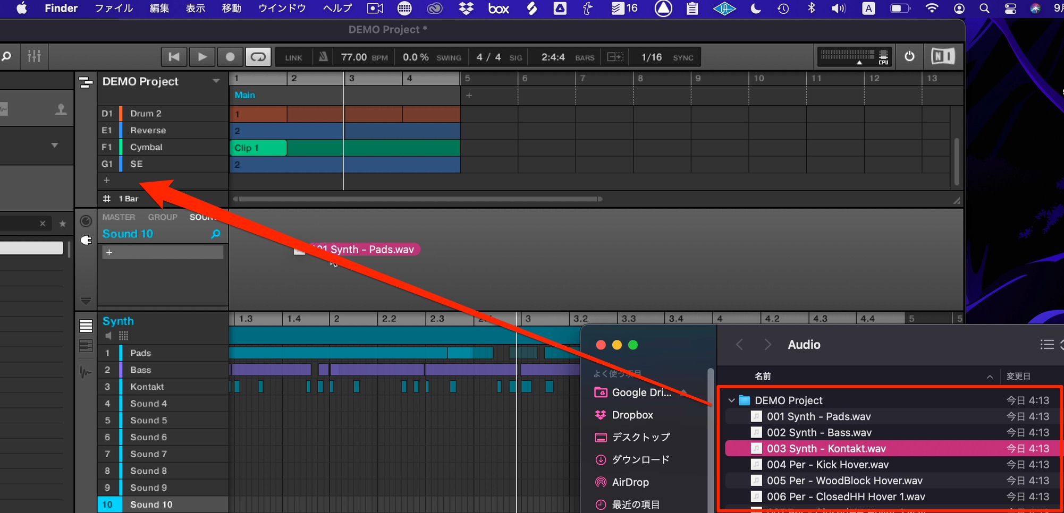The image size is (1064, 513).
Task: Click the Sound 10 quick browse magnifier
Action: click(215, 234)
